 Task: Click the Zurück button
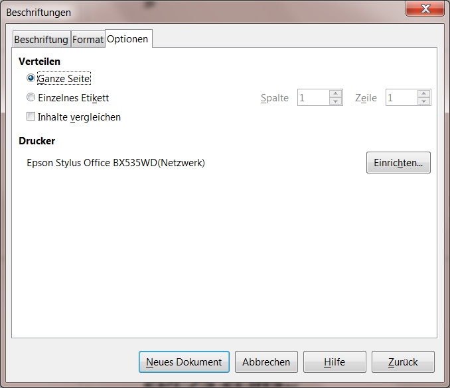pyautogui.click(x=403, y=362)
